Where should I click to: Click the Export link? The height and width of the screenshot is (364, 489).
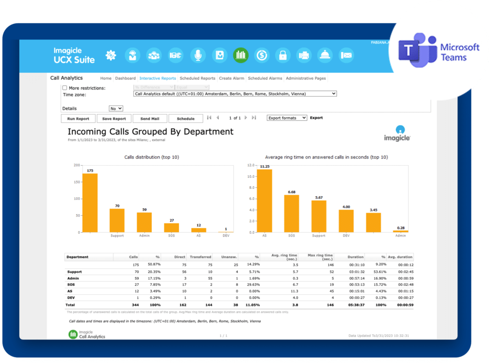pyautogui.click(x=316, y=118)
